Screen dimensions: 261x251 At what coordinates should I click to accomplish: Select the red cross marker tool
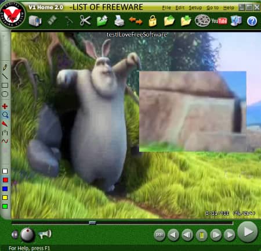5,106
